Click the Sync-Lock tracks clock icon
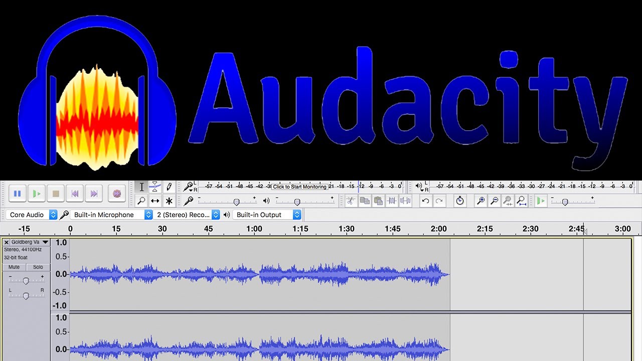642x361 pixels. 460,201
